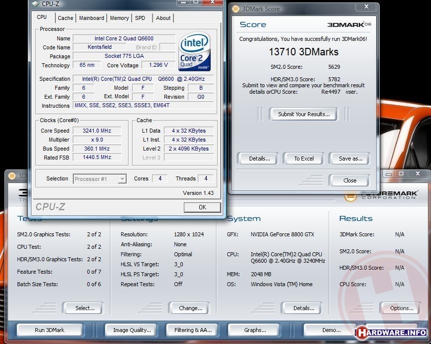
Task: Close the 3DMark Score dialog via Close button
Action: 350,180
